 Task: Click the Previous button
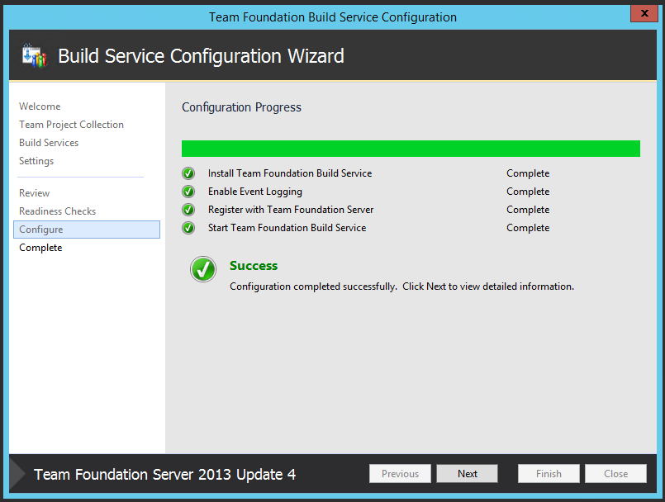click(400, 474)
